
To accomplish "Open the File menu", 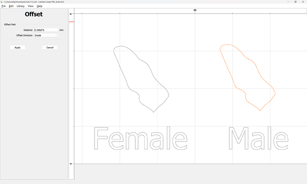I will (4, 6).
